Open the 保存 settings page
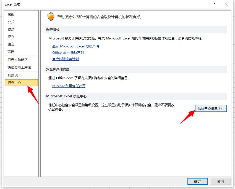Screen dimensions: 235x189 pyautogui.click(x=11, y=37)
